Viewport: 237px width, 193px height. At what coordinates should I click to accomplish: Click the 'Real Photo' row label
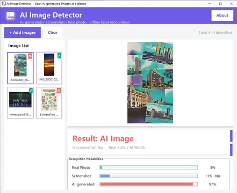pos(81,168)
